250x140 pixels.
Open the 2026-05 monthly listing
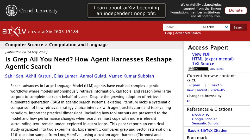pyautogui.click(x=218, y=90)
